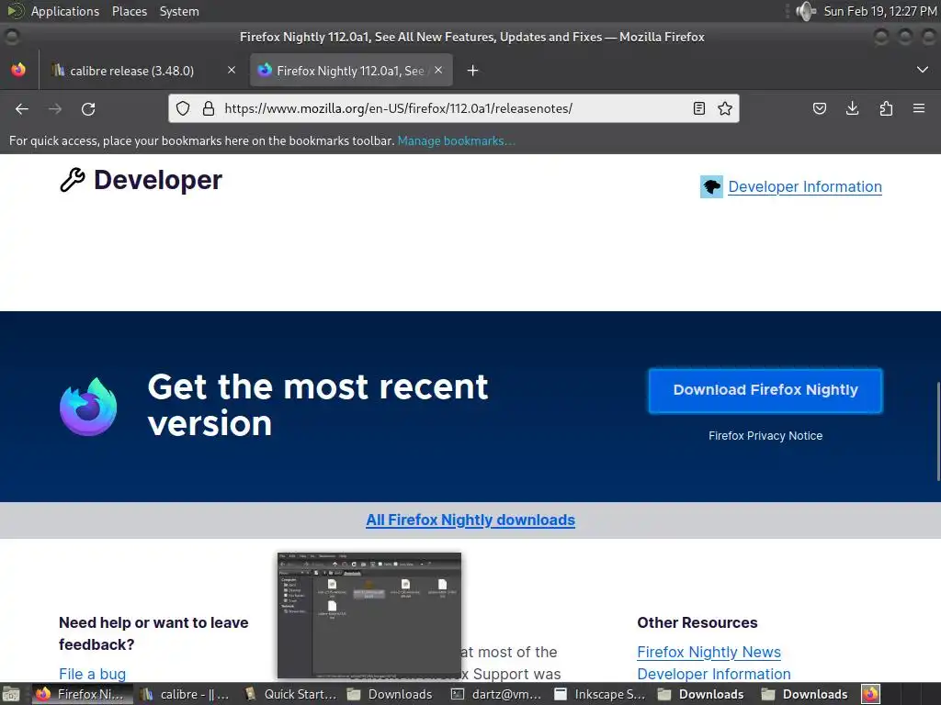This screenshot has width=941, height=705.
Task: Open the System menu
Action: [179, 11]
